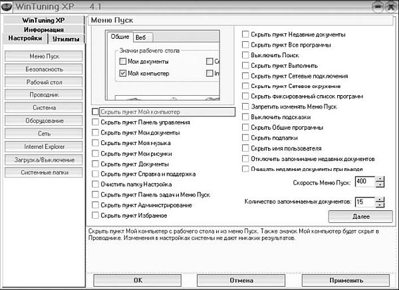Toggle Выключить Поиск checkbox
Screen dimensions: 399x290
tap(245, 55)
